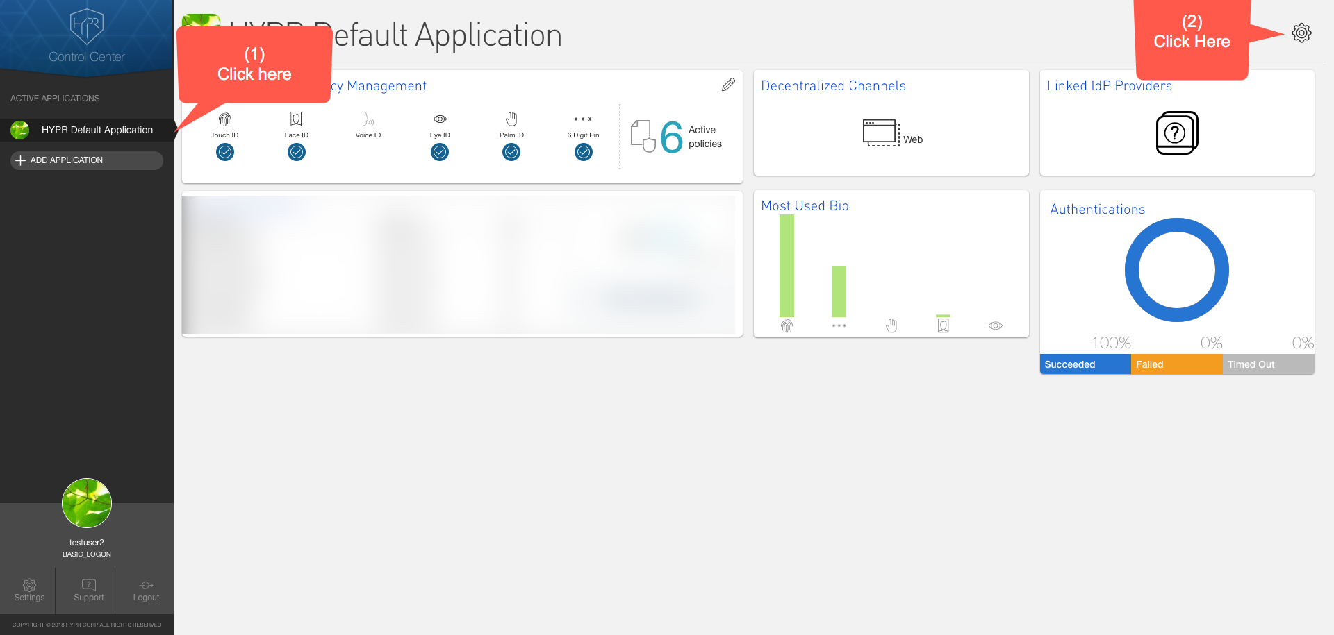The image size is (1334, 635).
Task: Toggle the Eye ID policy checkmark
Action: [x=440, y=151]
